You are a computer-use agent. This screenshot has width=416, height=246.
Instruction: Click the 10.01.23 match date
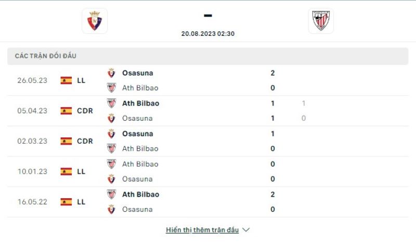point(32,172)
